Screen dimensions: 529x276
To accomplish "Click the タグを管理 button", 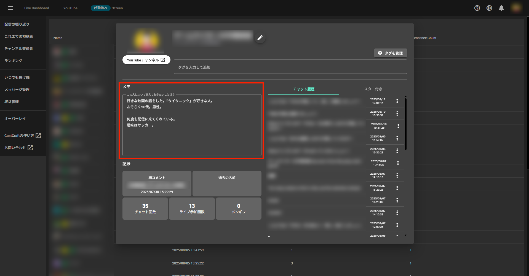I will (x=390, y=53).
